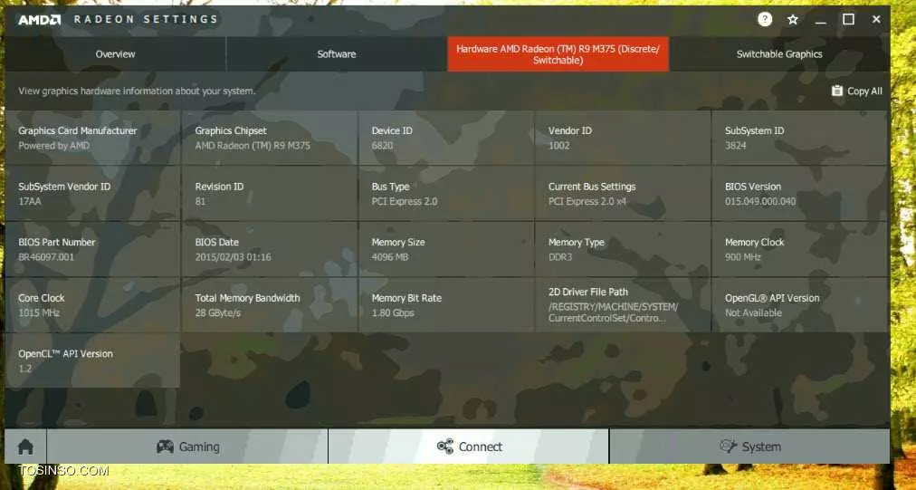Click the 2D Driver File Path tile
Viewport: 916px width, 490px height.
tap(624, 304)
